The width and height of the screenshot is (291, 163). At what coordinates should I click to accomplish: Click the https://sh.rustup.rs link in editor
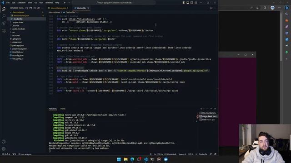81,19
